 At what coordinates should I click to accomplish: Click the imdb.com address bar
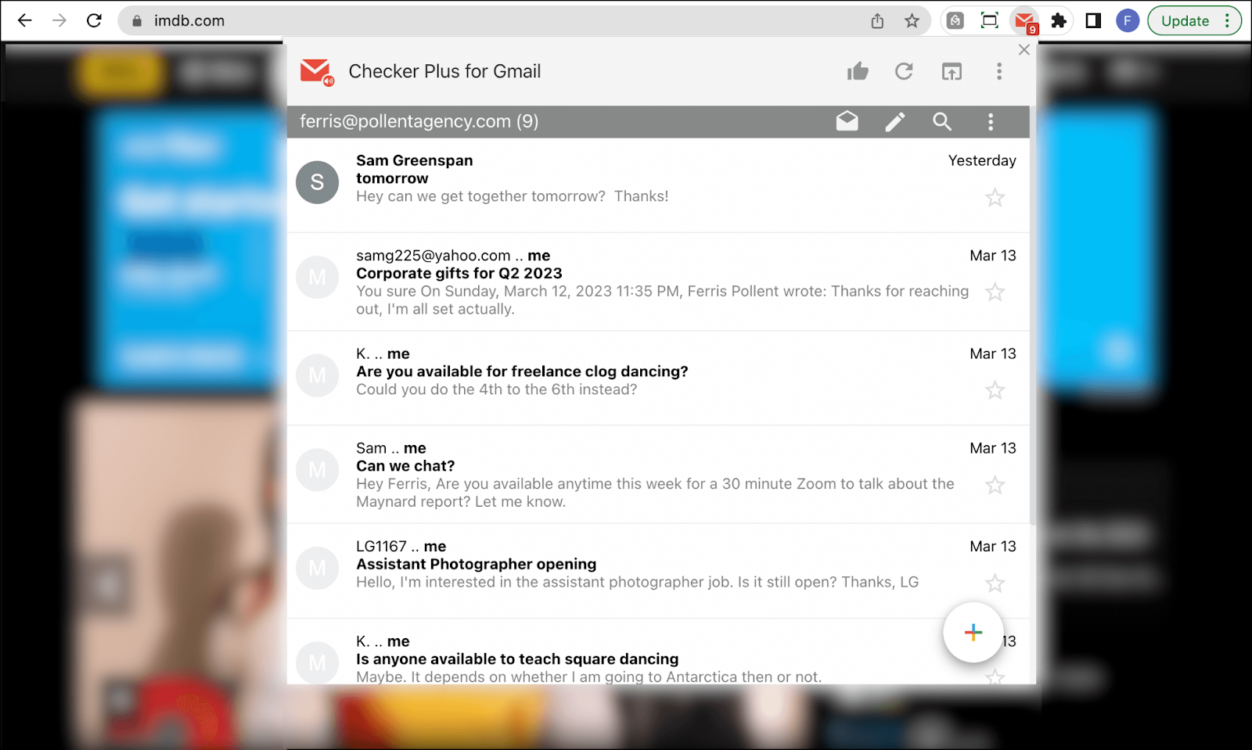[501, 21]
